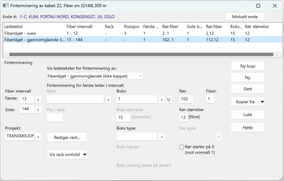Click the Siste fiber interval field

(27, 109)
